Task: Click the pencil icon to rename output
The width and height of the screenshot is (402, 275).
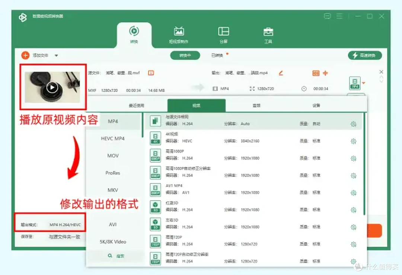Action: click(281, 73)
